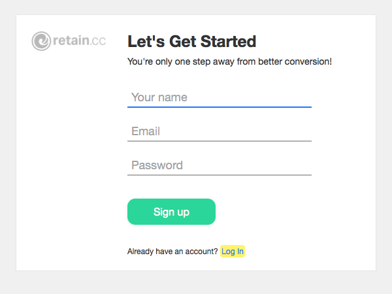Screen dimensions: 392x294
Task: Click the yellow highlighted Log In text
Action: point(233,252)
